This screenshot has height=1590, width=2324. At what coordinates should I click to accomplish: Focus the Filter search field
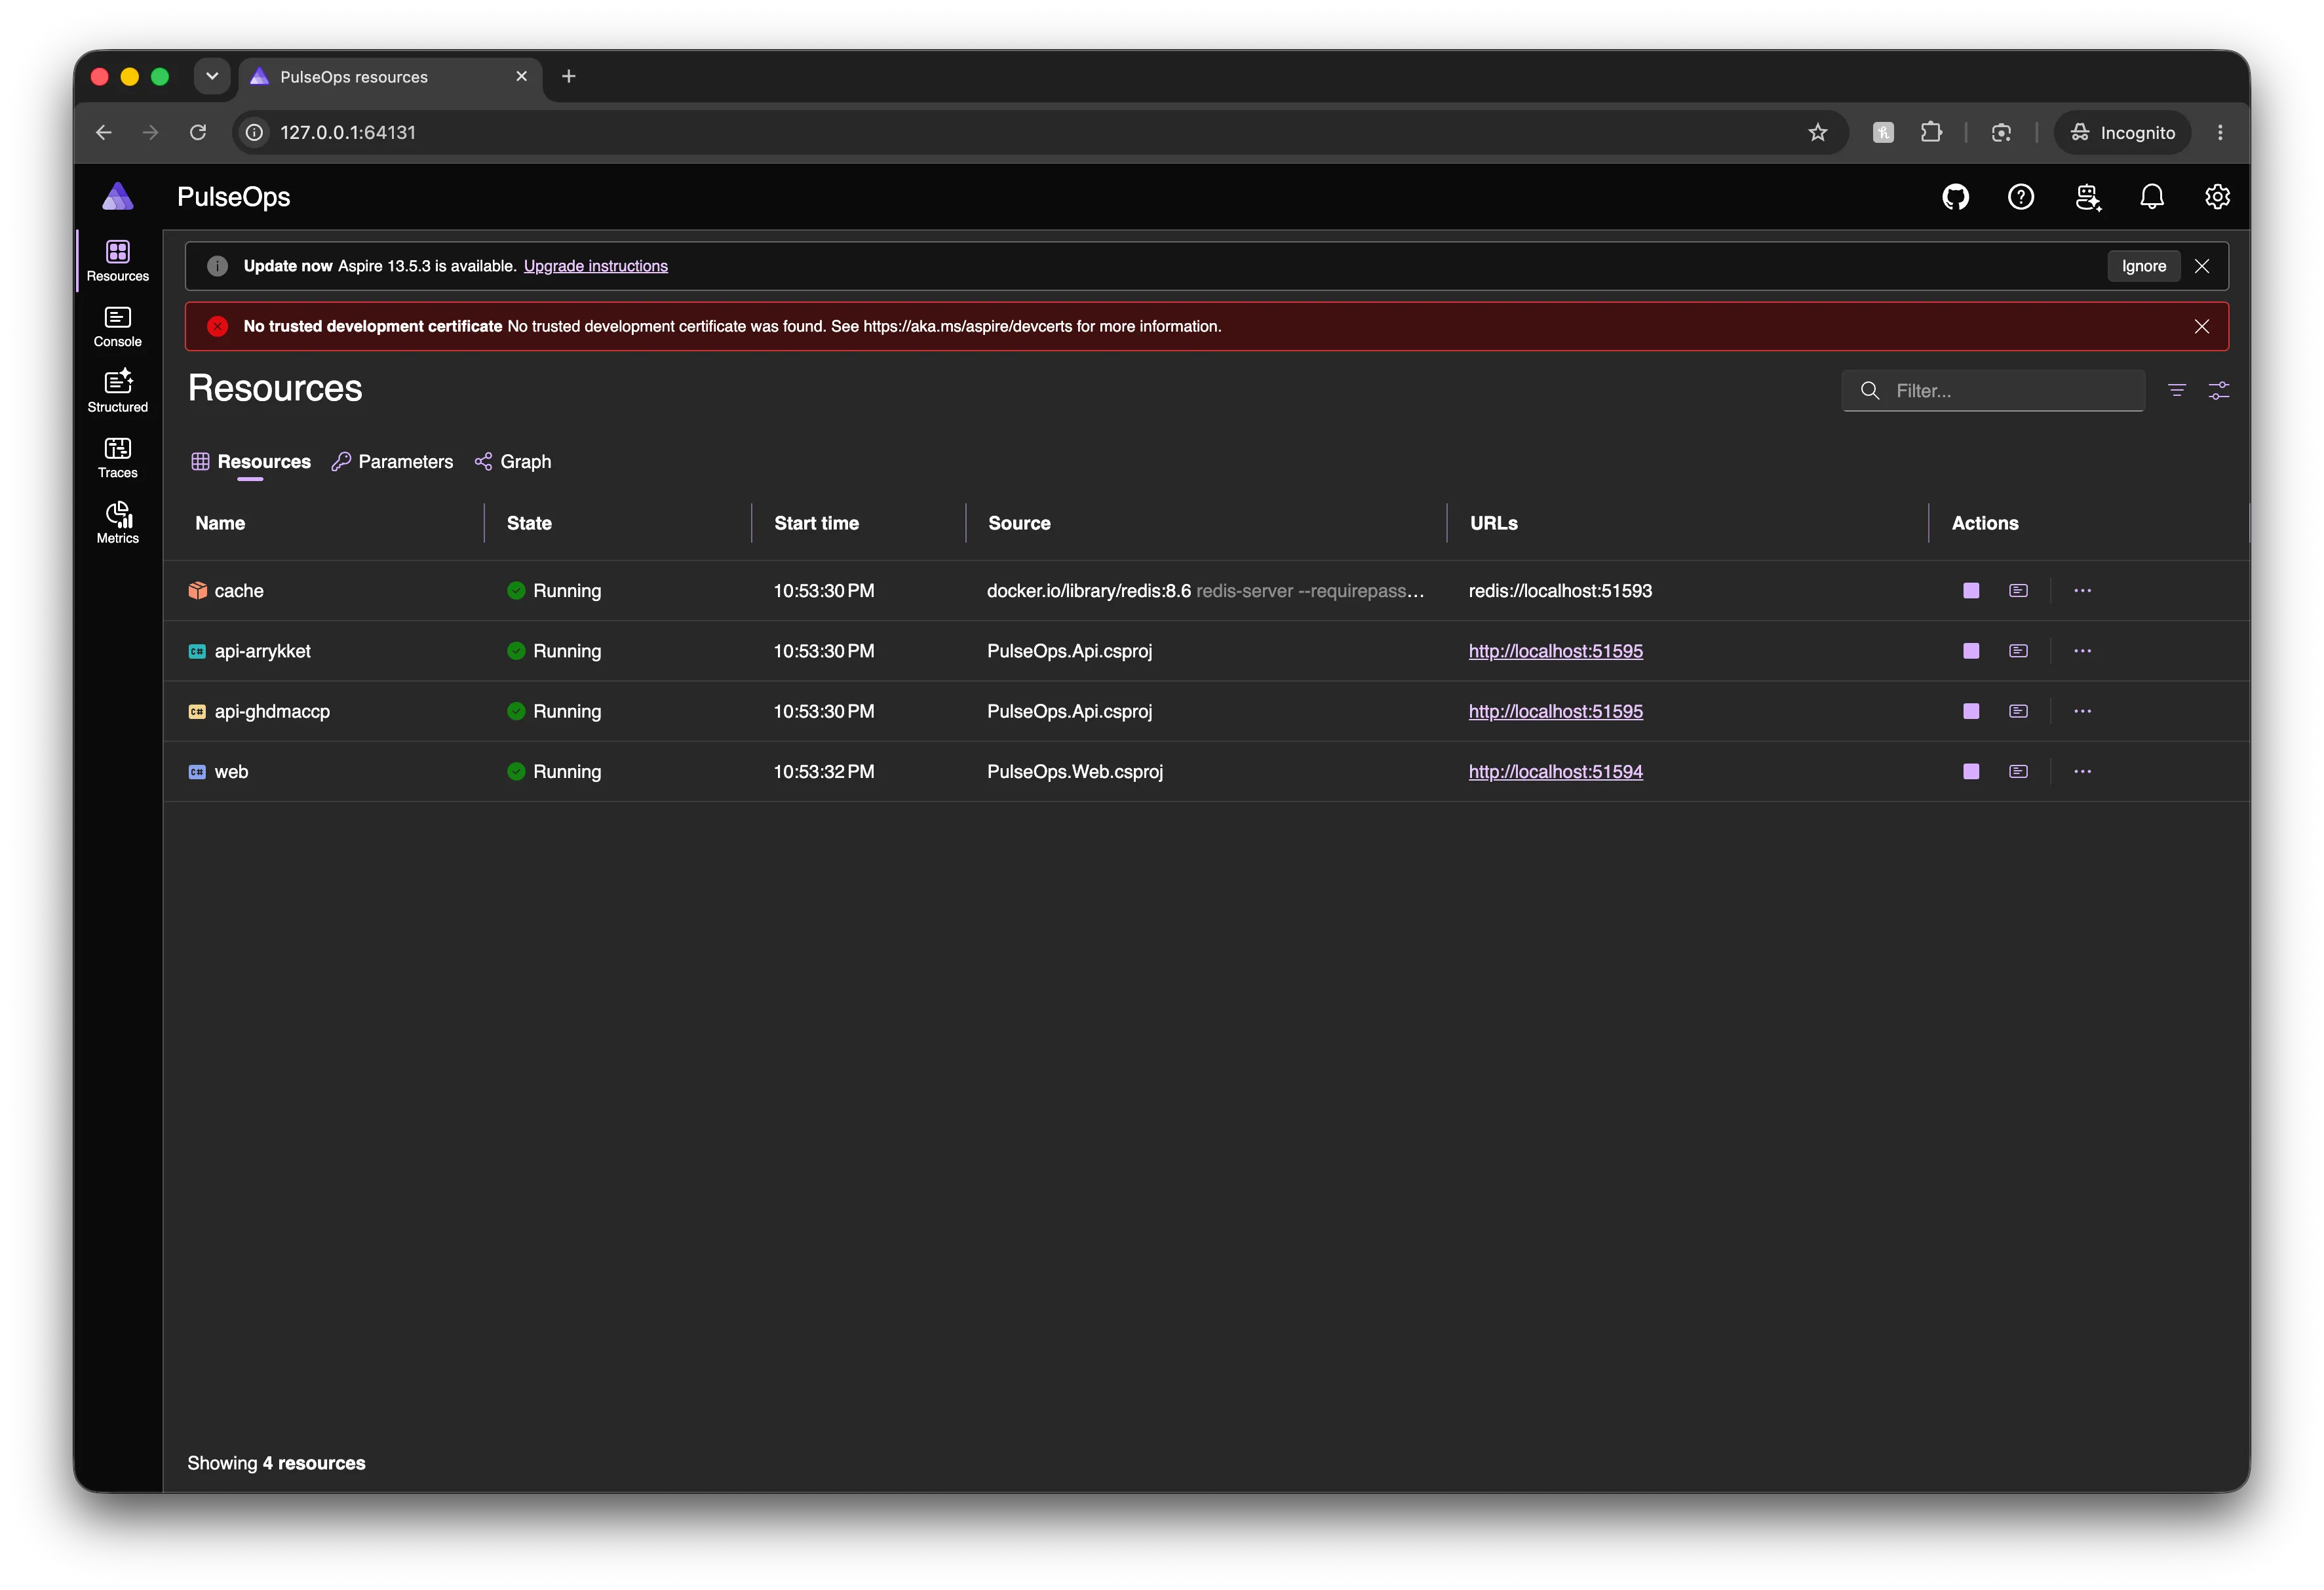coord(1992,390)
